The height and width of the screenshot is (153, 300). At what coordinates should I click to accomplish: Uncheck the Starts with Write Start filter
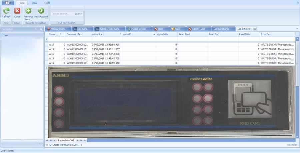51,145
